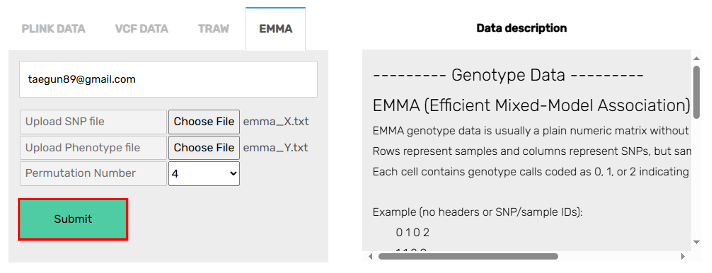Open the Permutation Number dropdown
The width and height of the screenshot is (712, 273).
pos(204,174)
